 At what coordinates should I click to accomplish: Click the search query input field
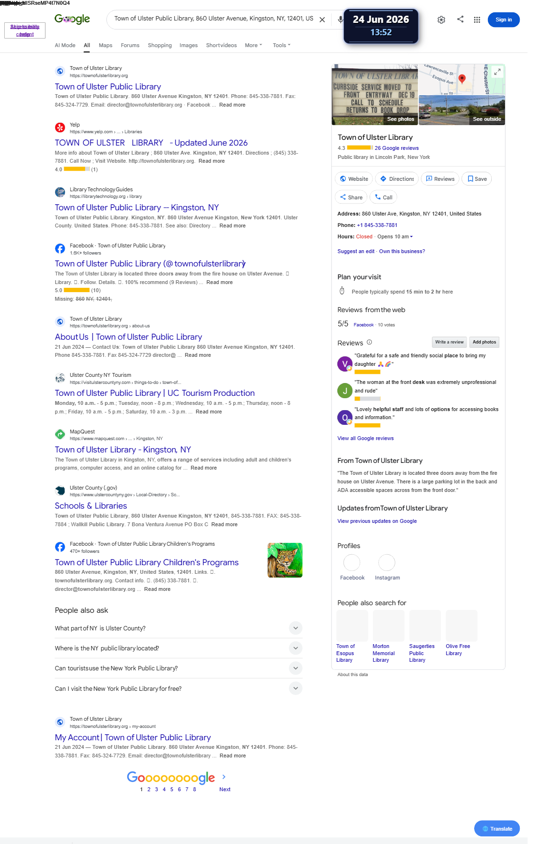point(214,19)
